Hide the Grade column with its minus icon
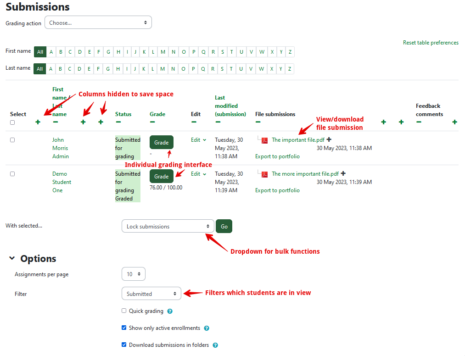Viewport: 465px width, 356px height. (152, 122)
